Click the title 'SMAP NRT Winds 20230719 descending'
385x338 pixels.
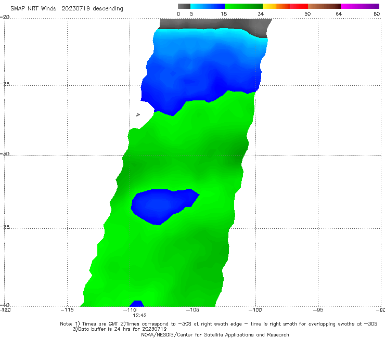tap(67, 8)
